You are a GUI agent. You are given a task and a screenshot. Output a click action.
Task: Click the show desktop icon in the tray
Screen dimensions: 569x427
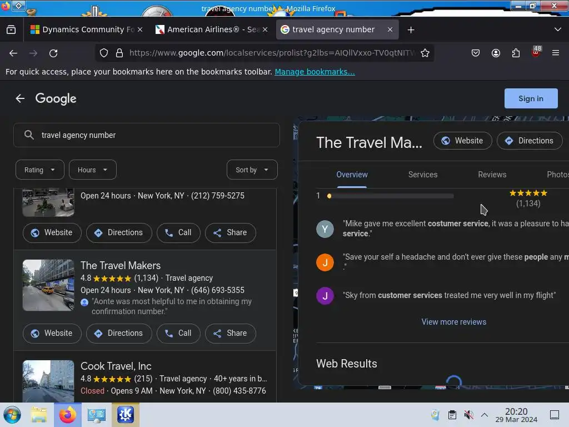point(555,415)
